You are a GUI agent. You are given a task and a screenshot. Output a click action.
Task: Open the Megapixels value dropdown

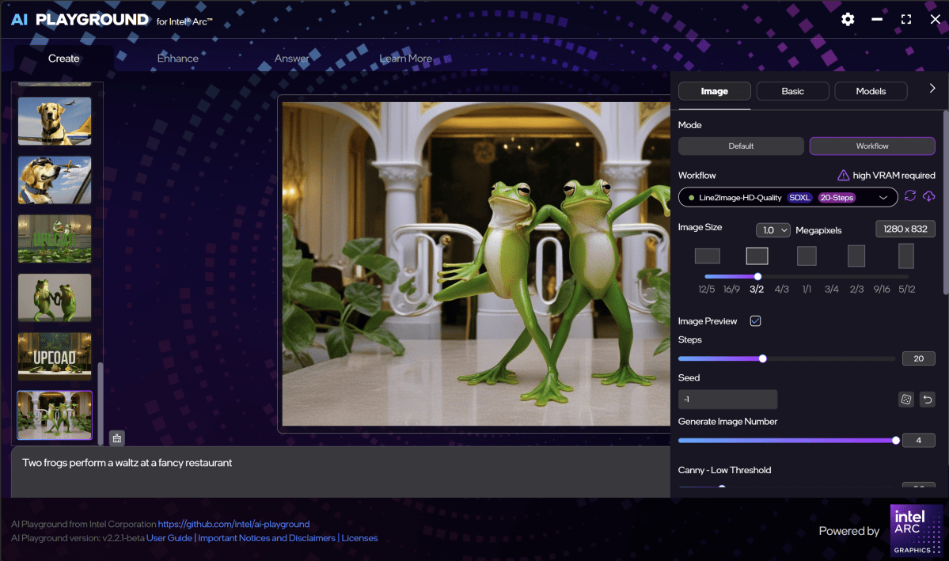point(772,229)
